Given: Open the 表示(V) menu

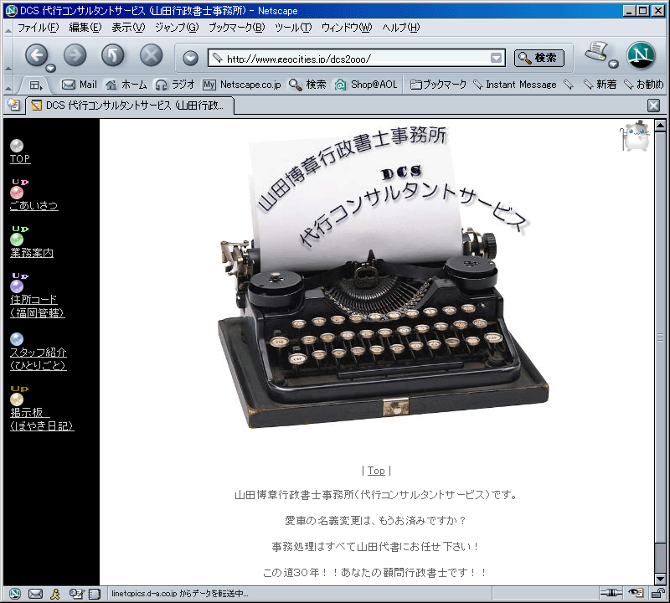Looking at the screenshot, I should 128,28.
